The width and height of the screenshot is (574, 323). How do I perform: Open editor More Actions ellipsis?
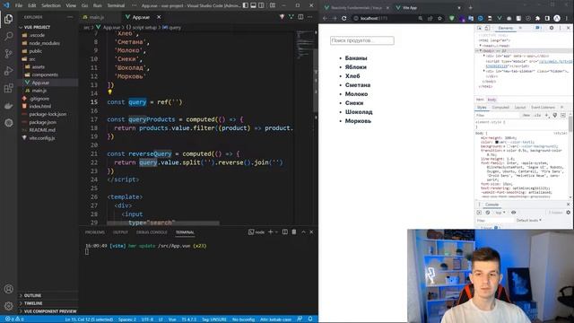coord(310,17)
